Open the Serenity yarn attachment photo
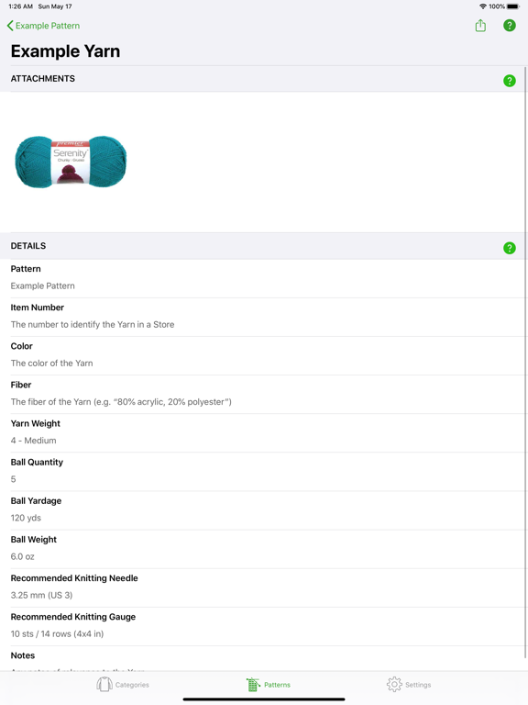Viewport: 528px width, 705px height. click(71, 162)
